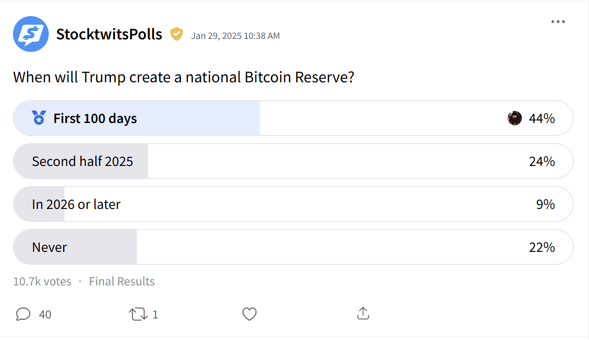
Task: Share the post via upload arrow icon
Action: coord(363,314)
